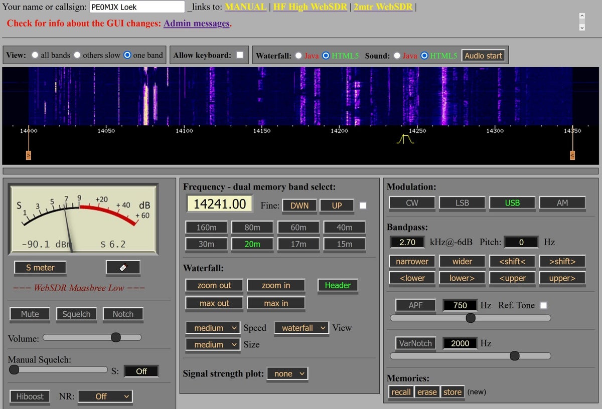The height and width of the screenshot is (409, 602).
Task: Open the NR noise reduction dropdown
Action: click(x=105, y=396)
